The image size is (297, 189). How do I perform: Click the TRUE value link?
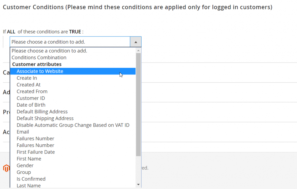(75, 32)
